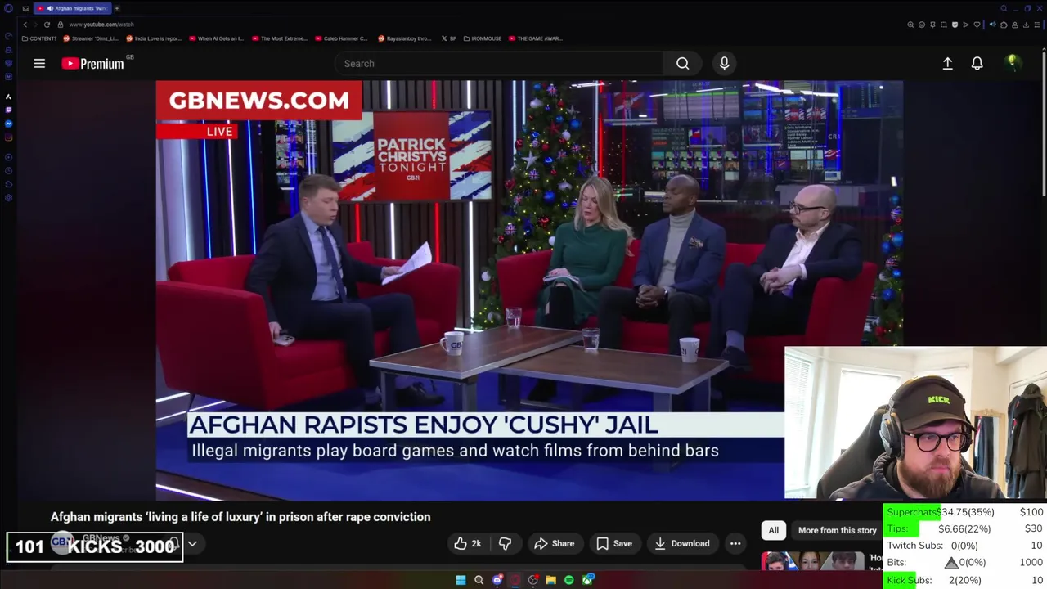Like the video with thumbs up
The height and width of the screenshot is (589, 1047).
click(468, 543)
